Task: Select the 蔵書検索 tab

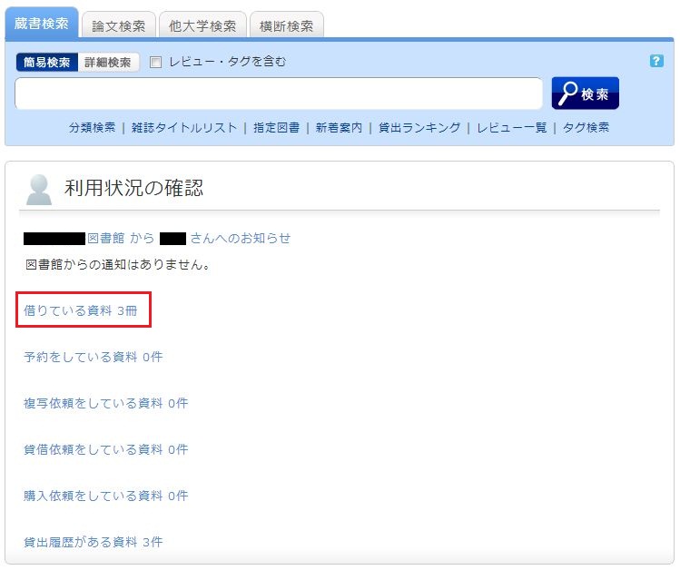Action: (x=41, y=25)
